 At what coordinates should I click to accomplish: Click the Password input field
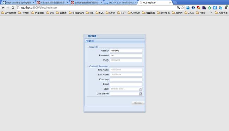(126, 56)
